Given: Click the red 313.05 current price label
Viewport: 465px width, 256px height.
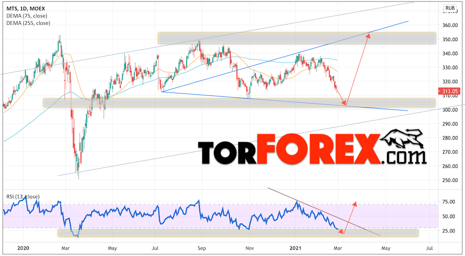Looking at the screenshot, I should (x=449, y=91).
